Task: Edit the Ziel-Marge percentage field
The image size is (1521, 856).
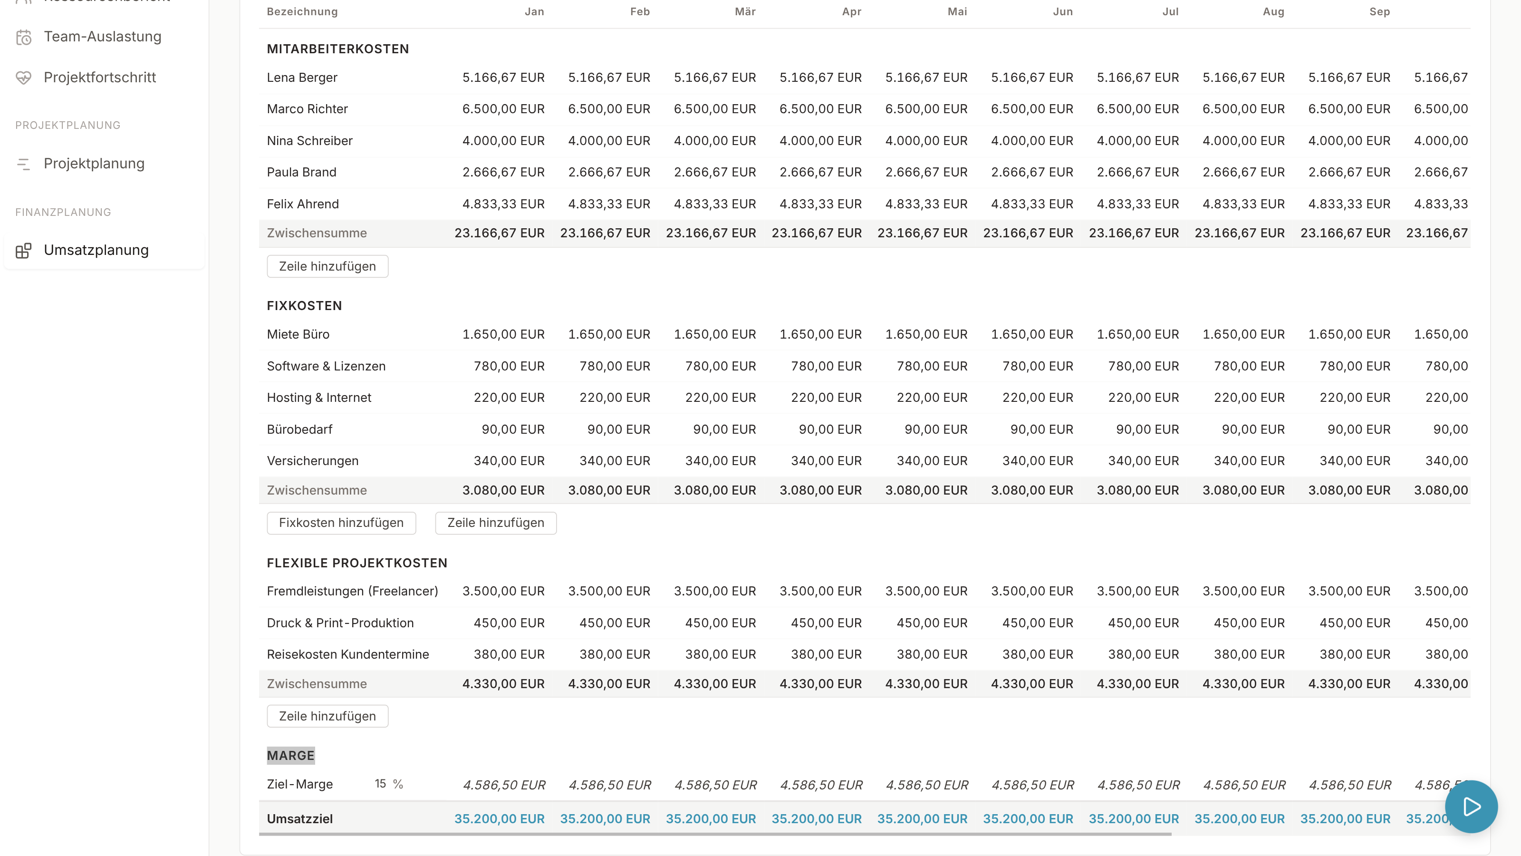Action: click(380, 784)
